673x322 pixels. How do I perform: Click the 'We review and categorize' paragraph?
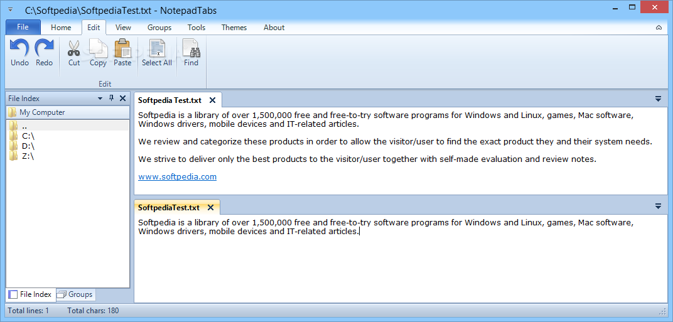coord(396,142)
